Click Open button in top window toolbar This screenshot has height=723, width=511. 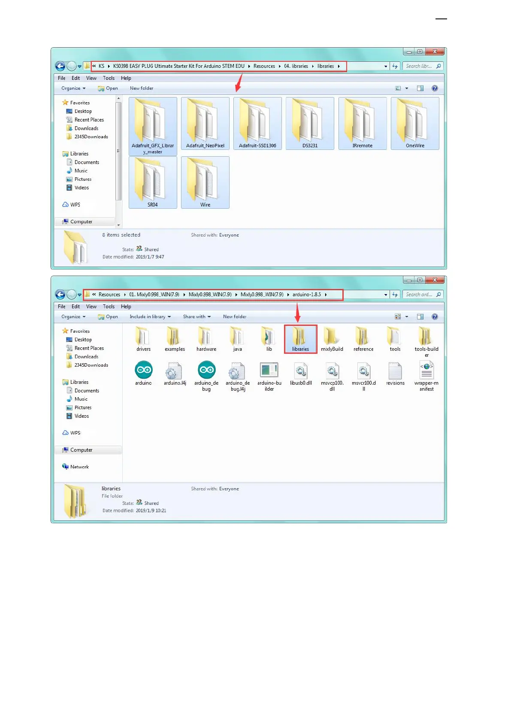tap(108, 88)
